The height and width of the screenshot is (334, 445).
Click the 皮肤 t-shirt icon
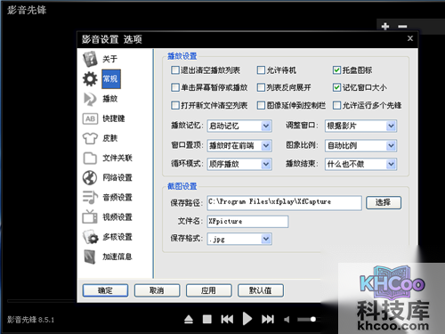90,138
